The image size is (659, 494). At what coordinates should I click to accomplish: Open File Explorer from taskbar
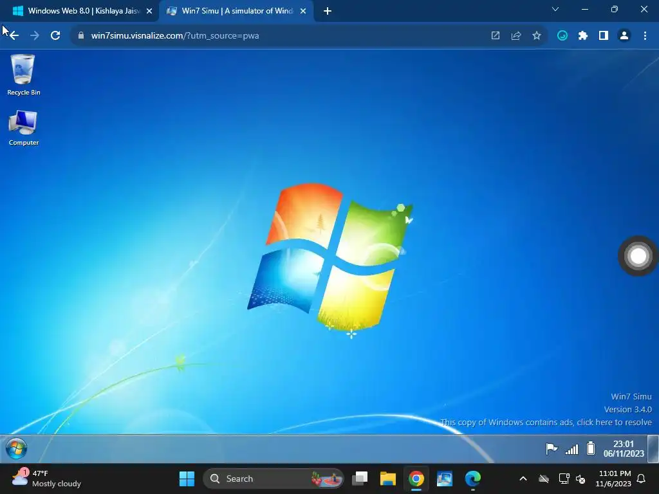pyautogui.click(x=388, y=479)
